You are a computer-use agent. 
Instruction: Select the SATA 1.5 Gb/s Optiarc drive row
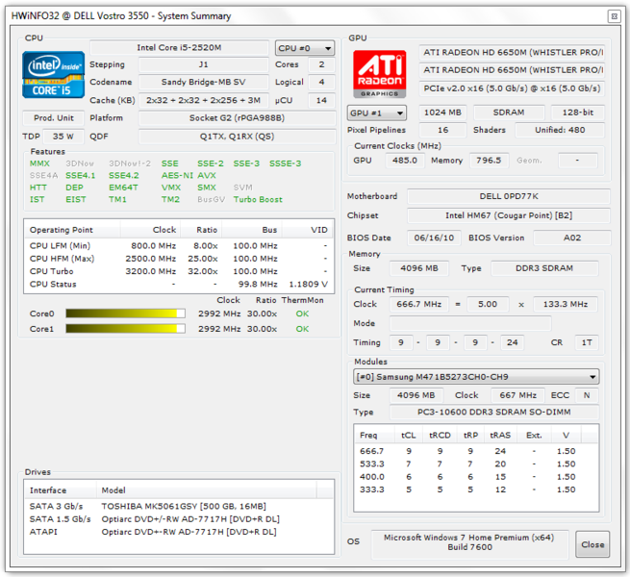tap(179, 519)
